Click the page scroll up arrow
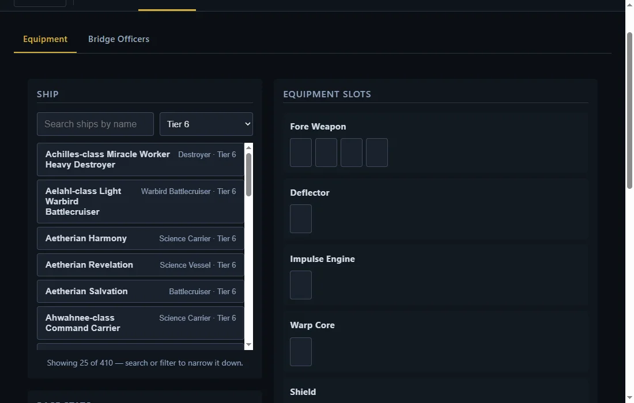 pyautogui.click(x=629, y=3)
